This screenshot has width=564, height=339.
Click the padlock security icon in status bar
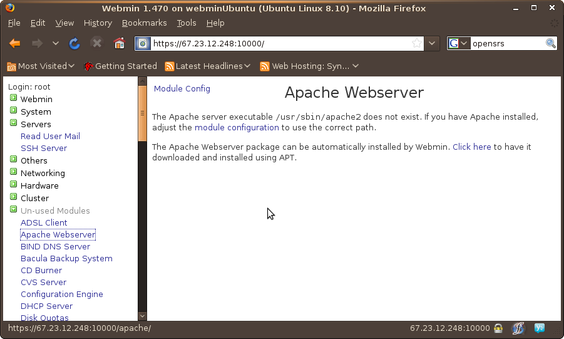coord(498,328)
